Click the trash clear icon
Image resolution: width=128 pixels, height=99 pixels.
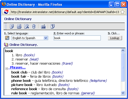[34, 26]
